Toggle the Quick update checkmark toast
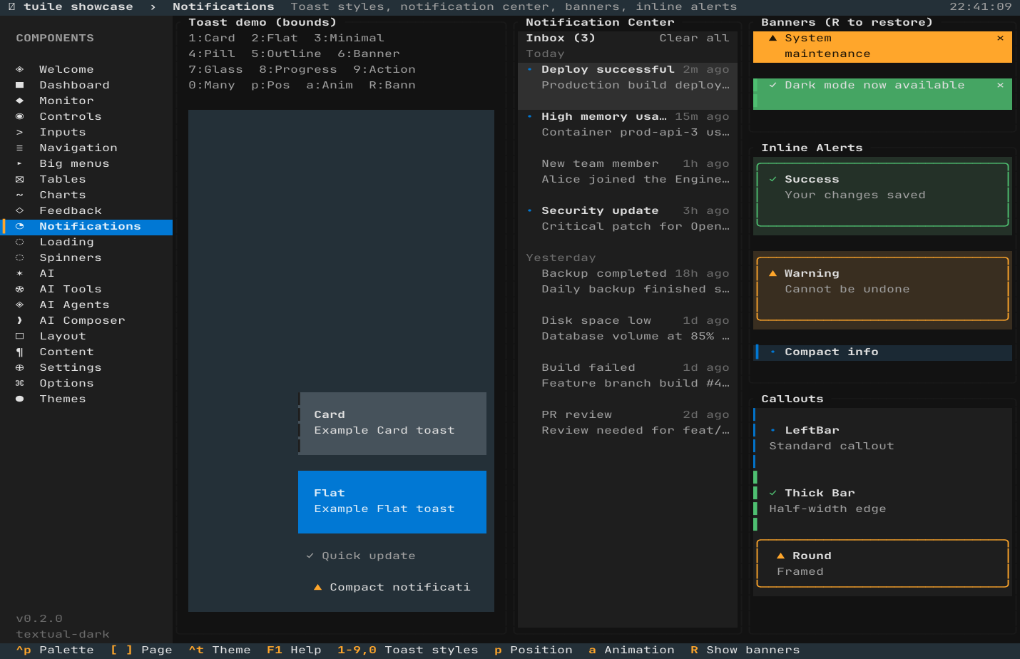The image size is (1020, 659). tap(310, 556)
